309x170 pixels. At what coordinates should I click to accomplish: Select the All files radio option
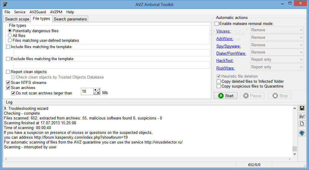[x=17, y=36]
